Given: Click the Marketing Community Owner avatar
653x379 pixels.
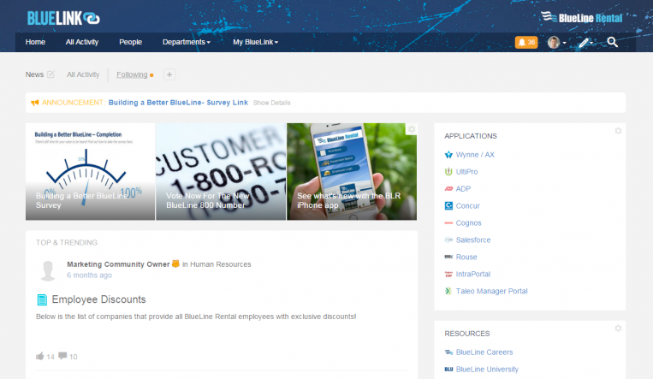Looking at the screenshot, I should coord(48,270).
